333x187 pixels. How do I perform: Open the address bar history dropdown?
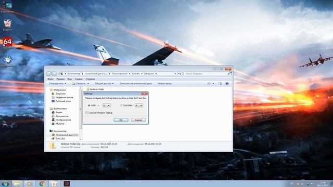click(175, 74)
